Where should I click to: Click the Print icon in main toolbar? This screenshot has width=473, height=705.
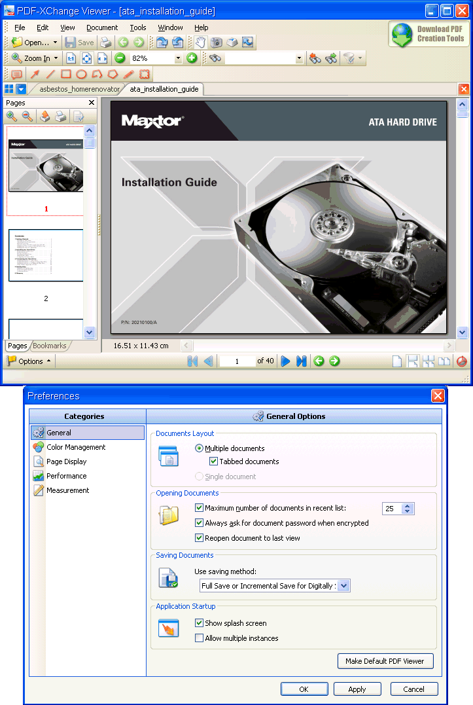pyautogui.click(x=105, y=43)
